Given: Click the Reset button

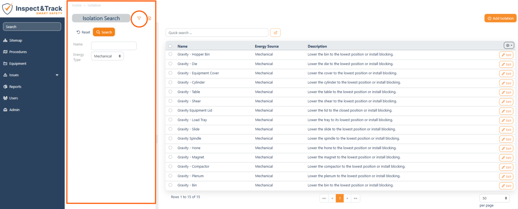Looking at the screenshot, I should point(83,32).
